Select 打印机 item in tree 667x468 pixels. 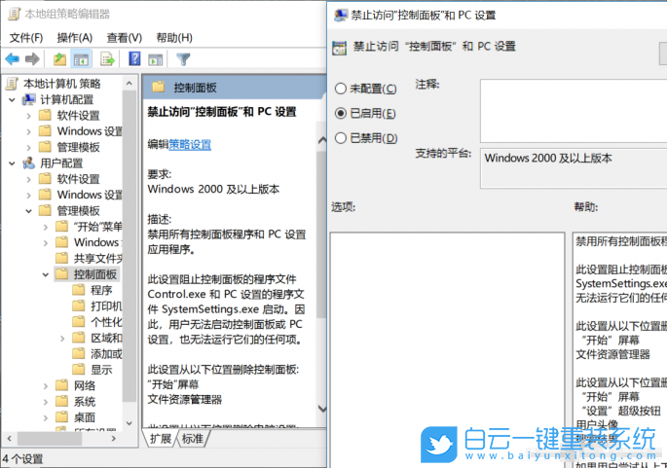(x=106, y=306)
